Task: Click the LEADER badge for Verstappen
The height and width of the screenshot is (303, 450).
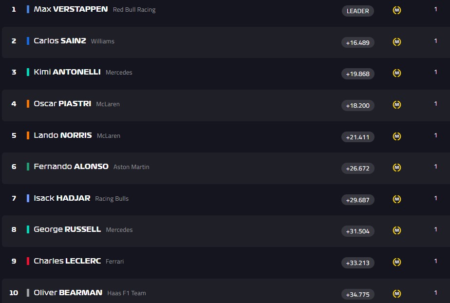Action: point(358,11)
